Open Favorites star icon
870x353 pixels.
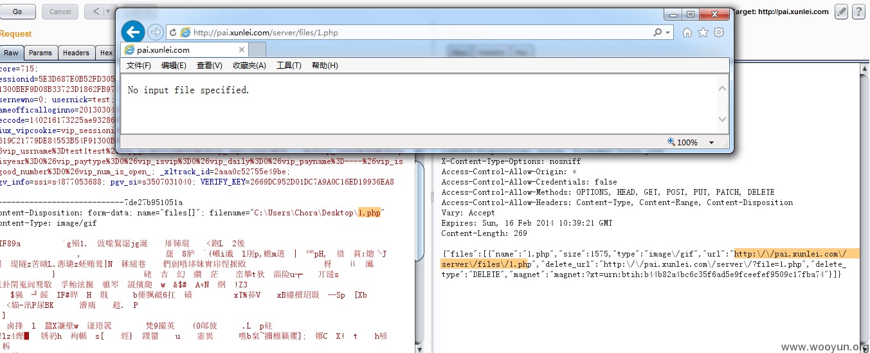[x=703, y=32]
